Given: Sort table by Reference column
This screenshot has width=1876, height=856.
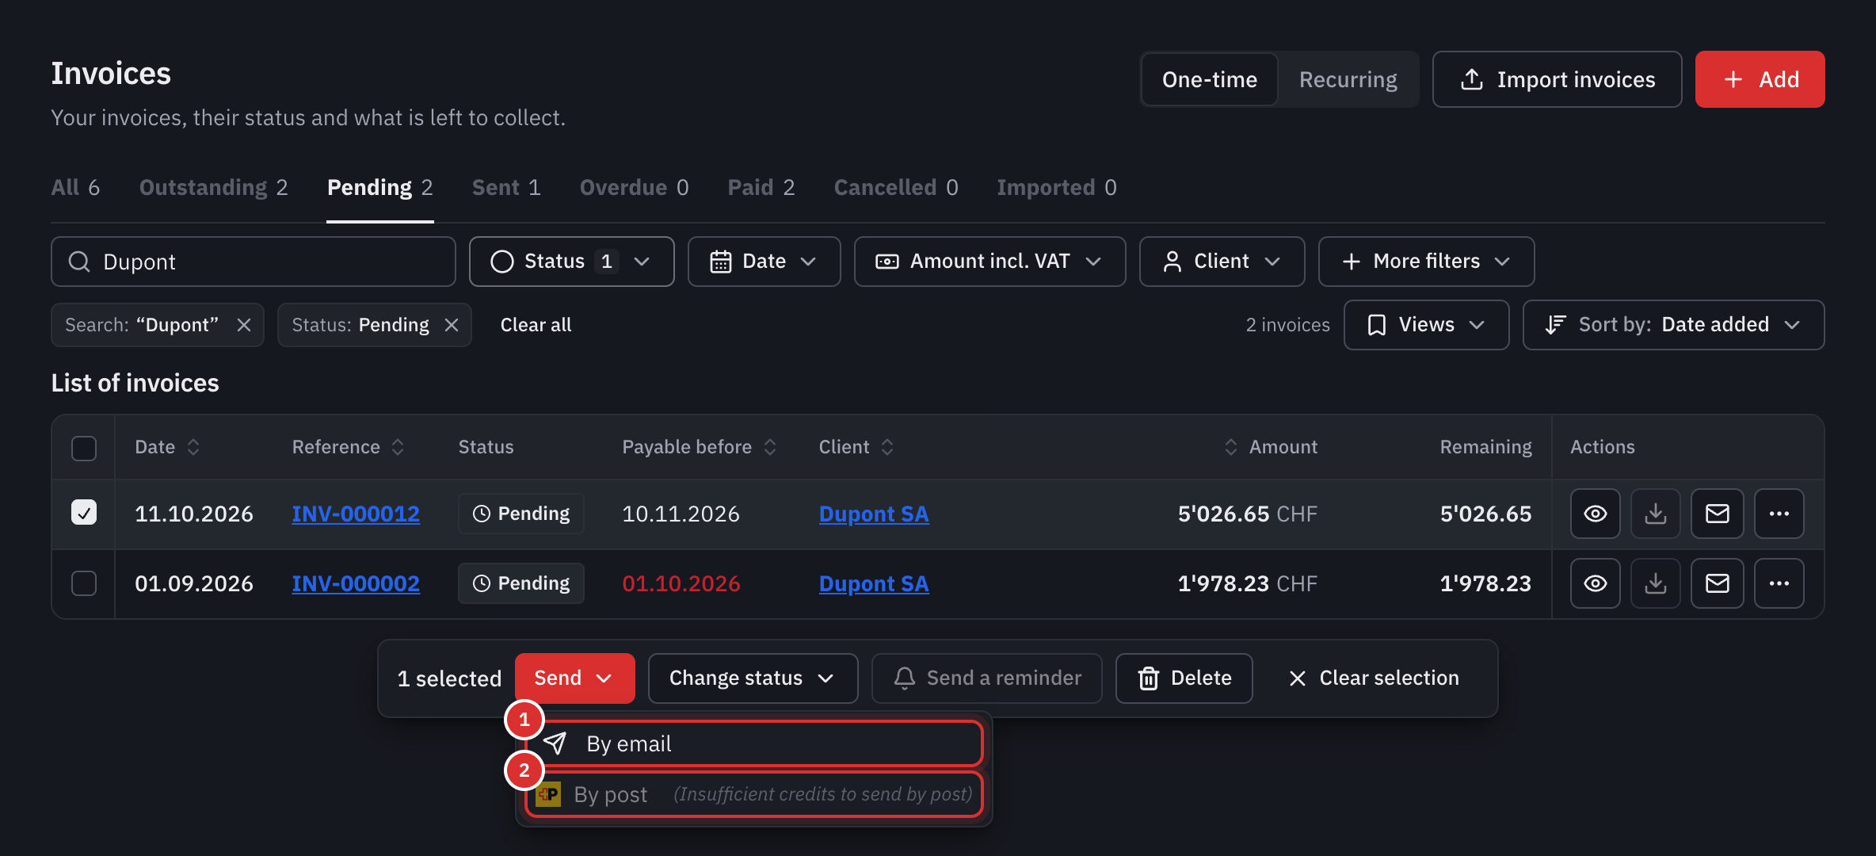Looking at the screenshot, I should click(x=398, y=447).
